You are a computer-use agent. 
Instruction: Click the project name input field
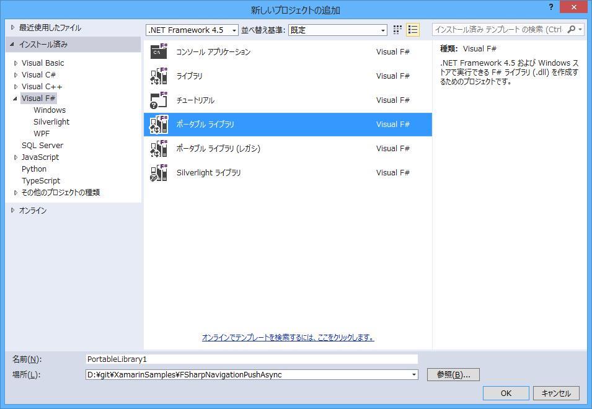252,359
